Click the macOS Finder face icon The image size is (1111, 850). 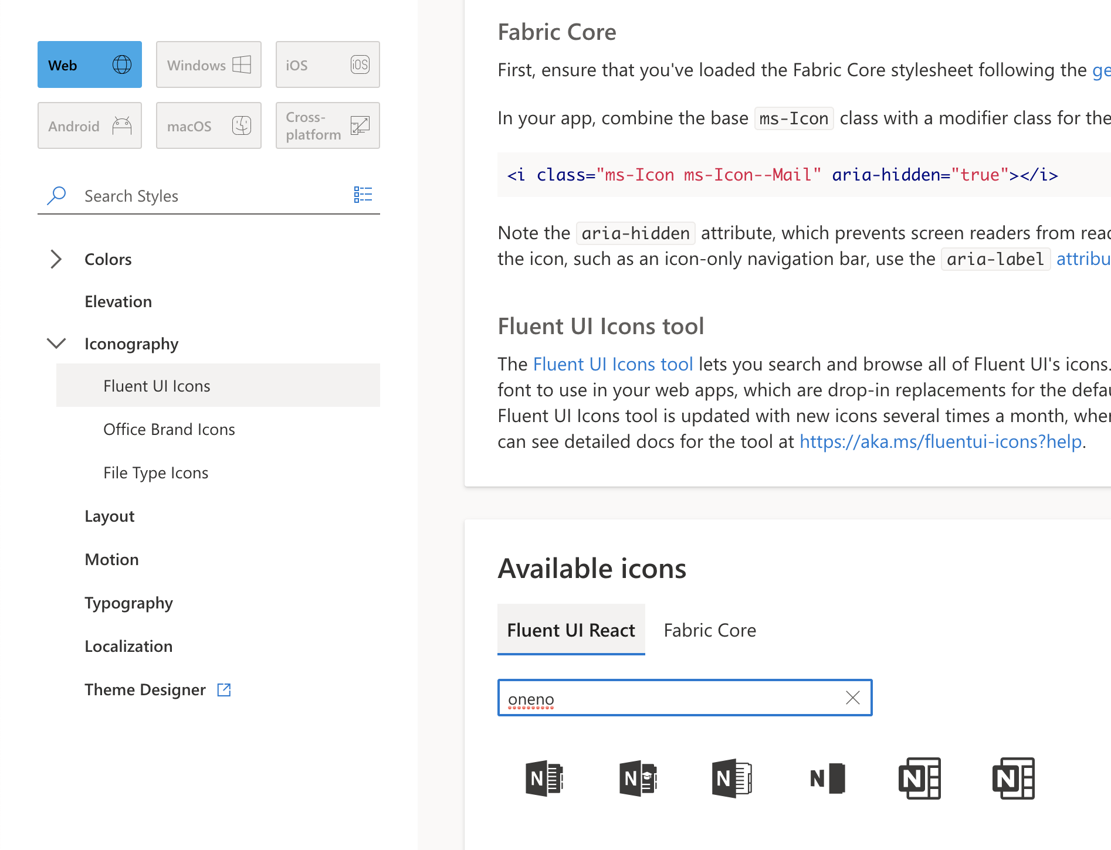pyautogui.click(x=242, y=125)
